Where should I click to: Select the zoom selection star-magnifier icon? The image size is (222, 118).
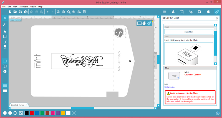coord(69,12)
